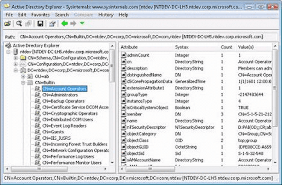Open the History menu

106,15
